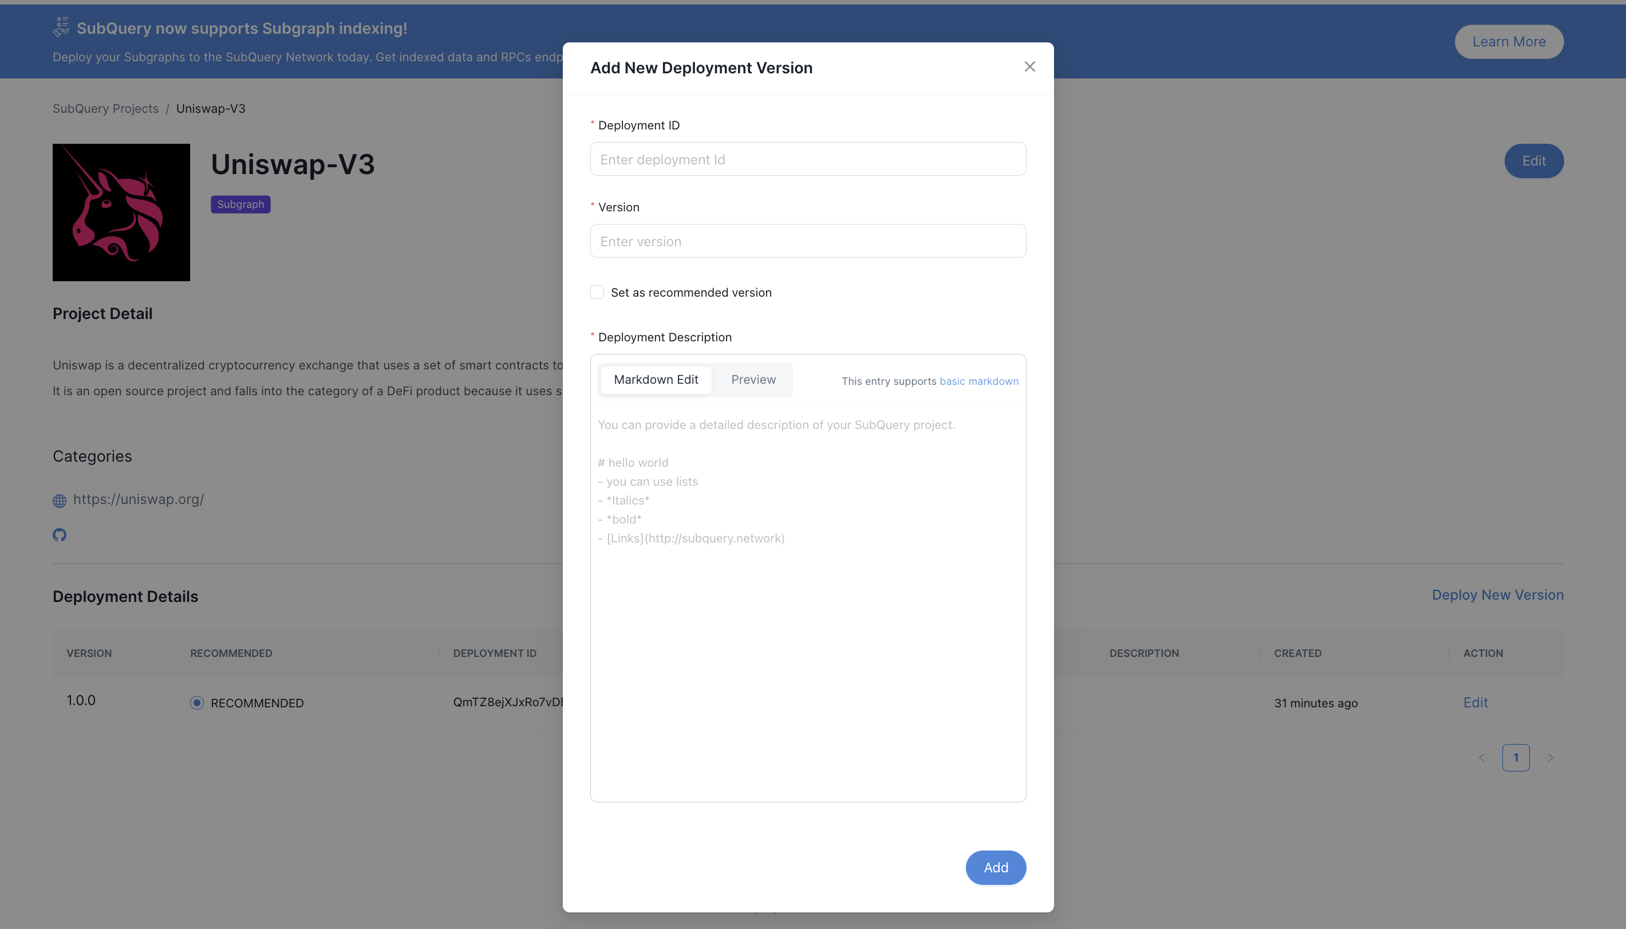The width and height of the screenshot is (1626, 929).
Task: Click the Uniswap unicorn project logo
Action: click(121, 212)
